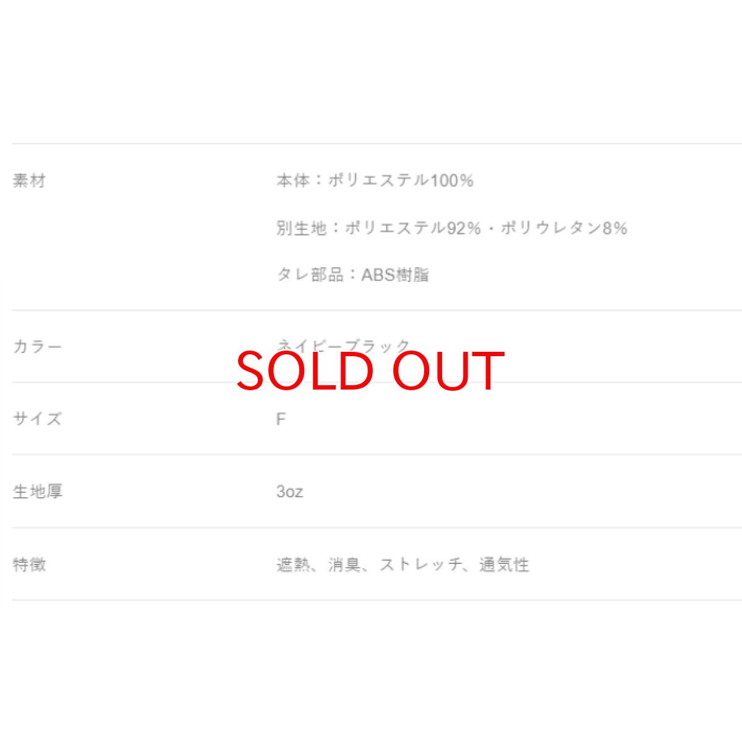Click the 消臭 feature text
This screenshot has height=742, width=742.
[x=344, y=565]
